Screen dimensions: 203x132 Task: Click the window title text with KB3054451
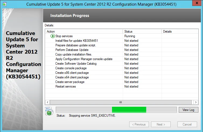(101, 4)
